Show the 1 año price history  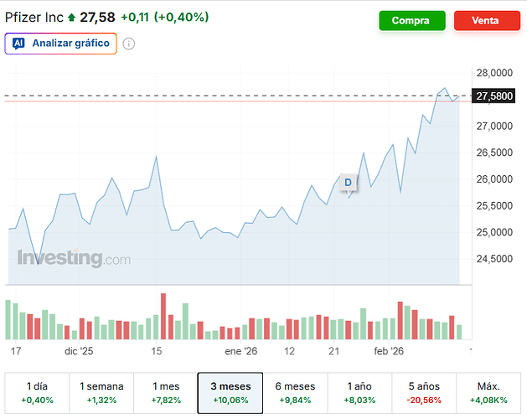tap(359, 393)
